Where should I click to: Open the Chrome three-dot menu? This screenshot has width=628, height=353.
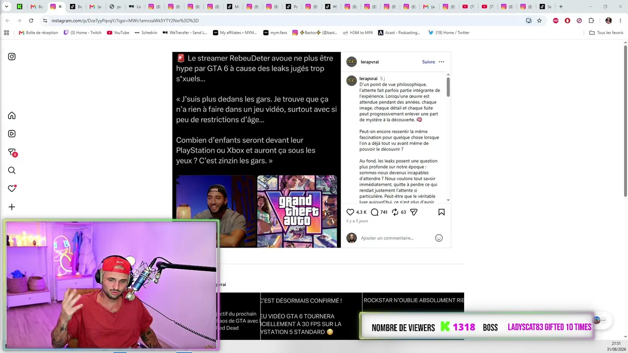coord(620,21)
